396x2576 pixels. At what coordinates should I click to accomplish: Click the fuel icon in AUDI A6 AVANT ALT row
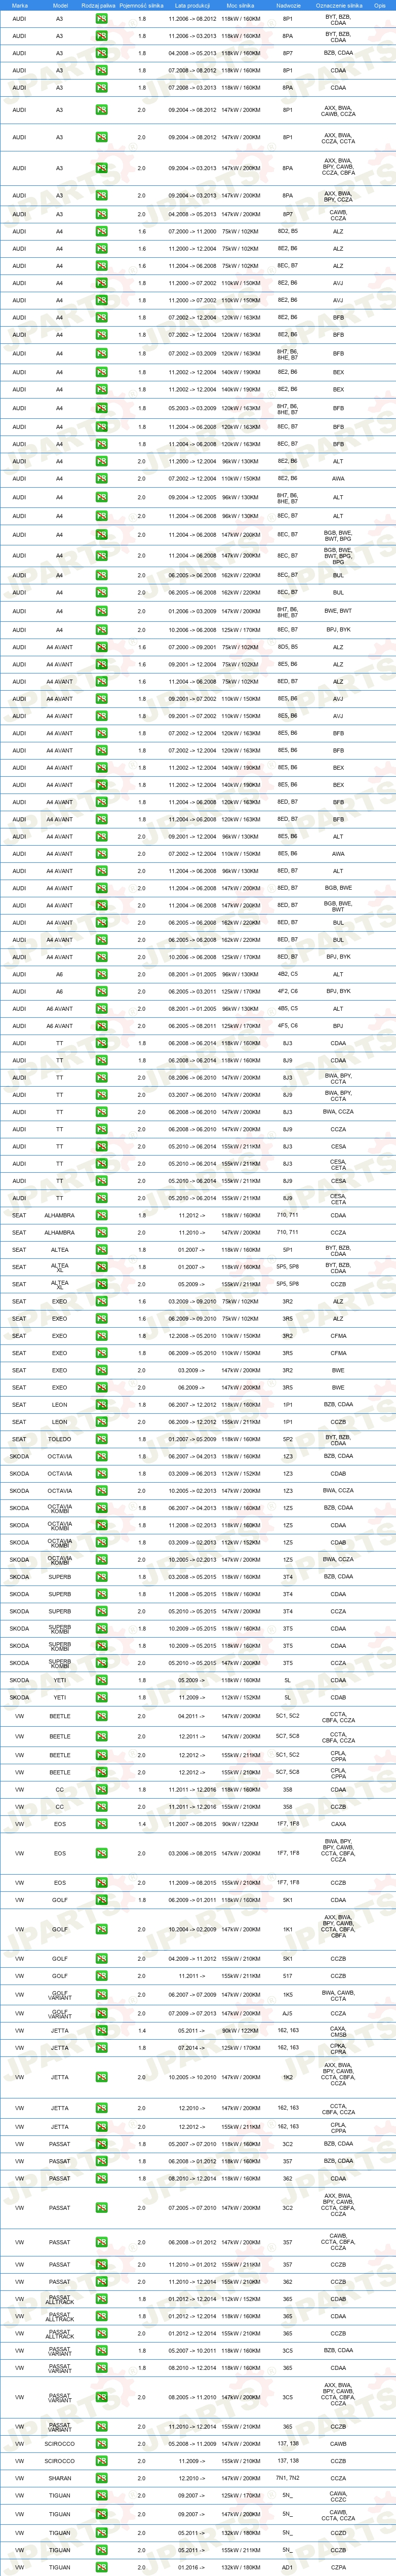pos(101,1008)
